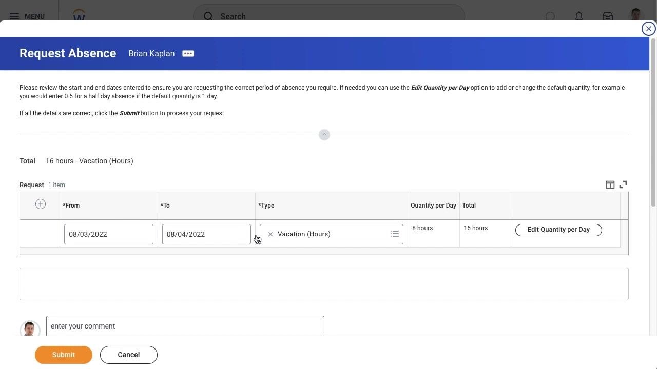Select the 8 hours quantity cell
657x369 pixels.
coord(434,233)
